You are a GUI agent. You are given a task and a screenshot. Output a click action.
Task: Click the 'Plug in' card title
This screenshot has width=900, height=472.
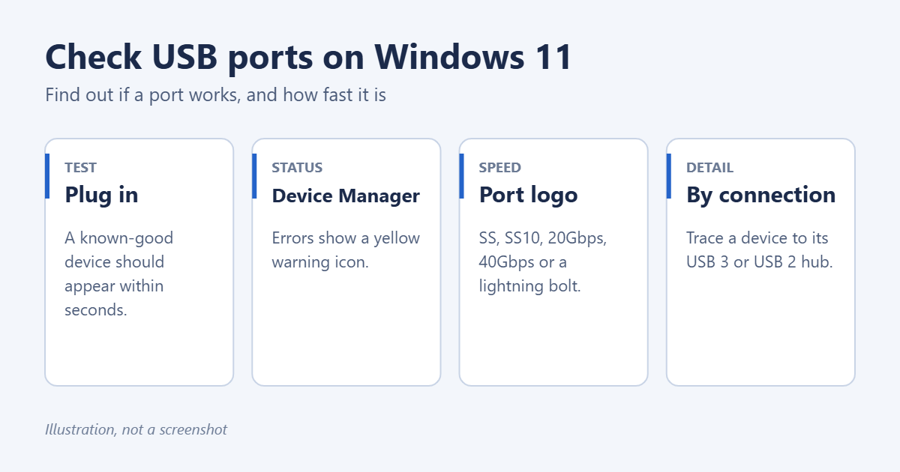pyautogui.click(x=101, y=195)
